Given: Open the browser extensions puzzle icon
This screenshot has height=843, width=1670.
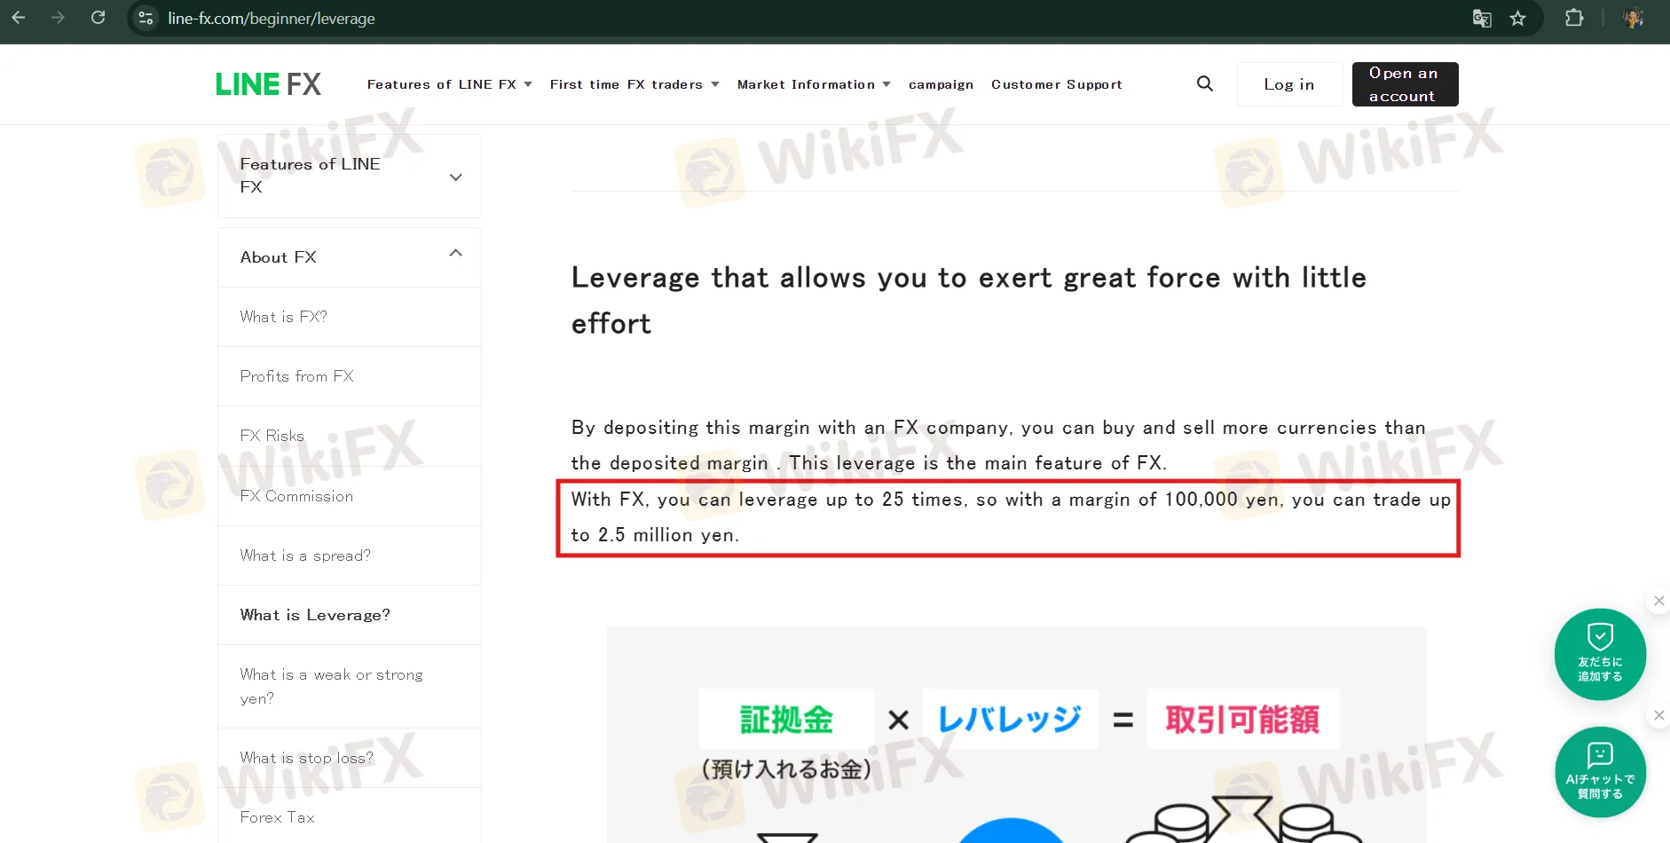Looking at the screenshot, I should pos(1574,18).
